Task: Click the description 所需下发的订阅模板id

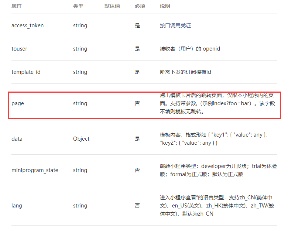Action: 185,72
